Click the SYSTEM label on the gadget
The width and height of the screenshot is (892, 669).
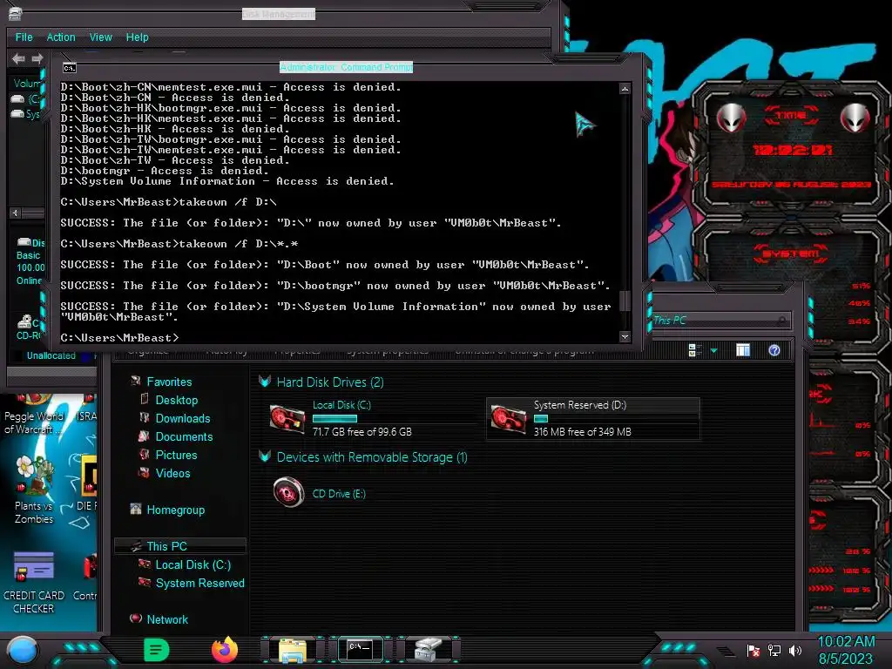[x=791, y=253]
